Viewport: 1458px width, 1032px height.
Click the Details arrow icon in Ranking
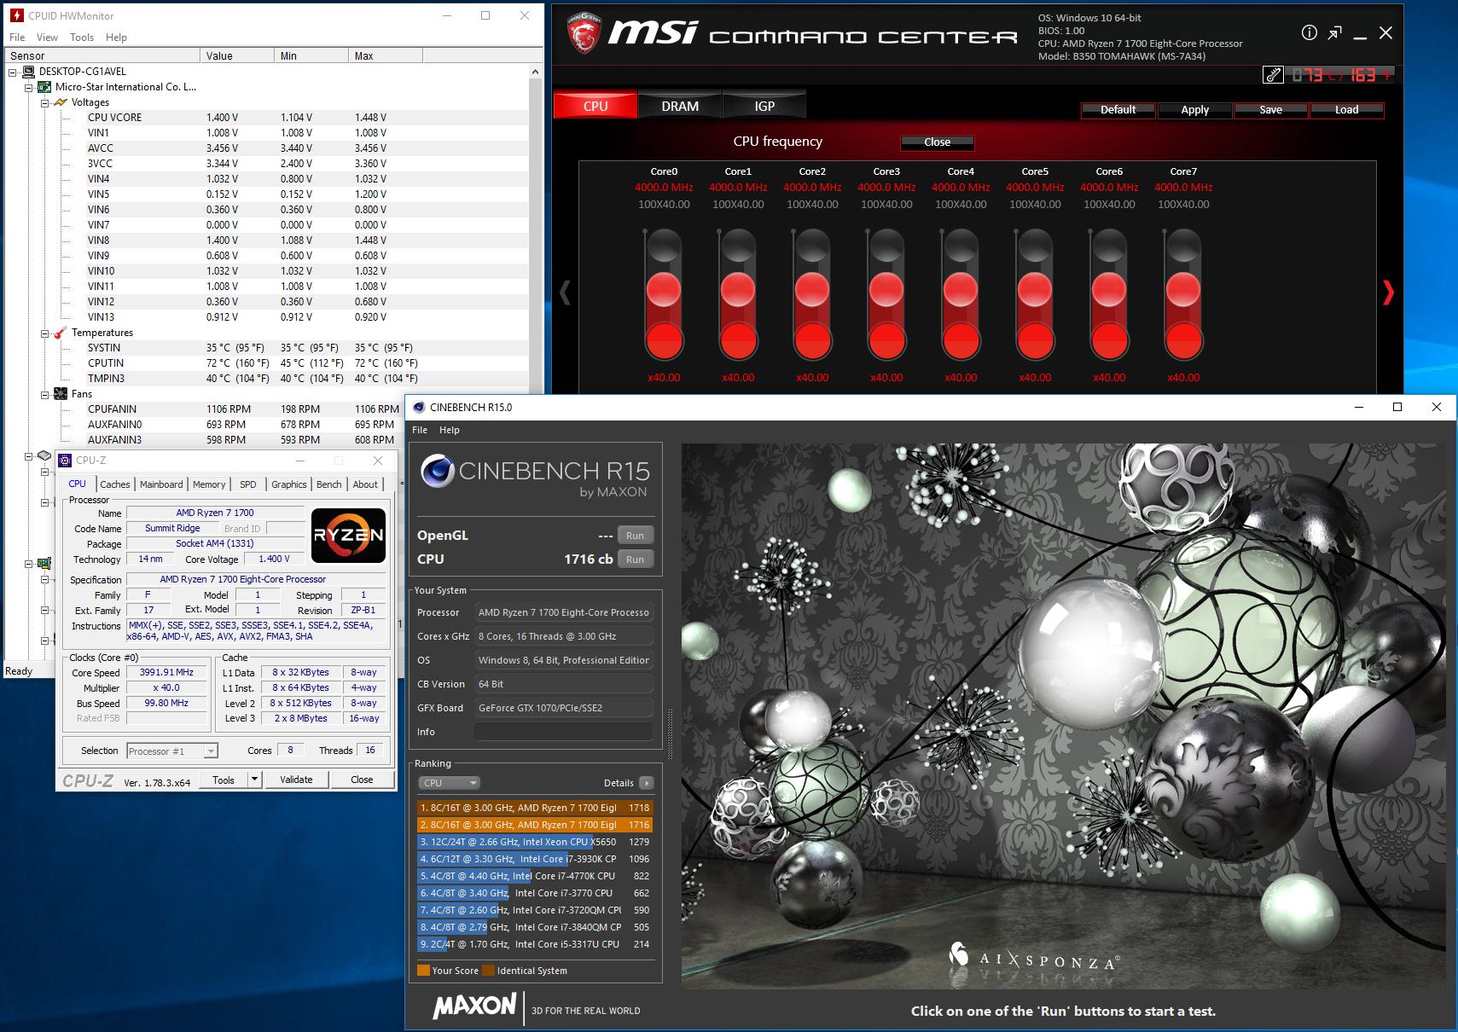coord(646,783)
